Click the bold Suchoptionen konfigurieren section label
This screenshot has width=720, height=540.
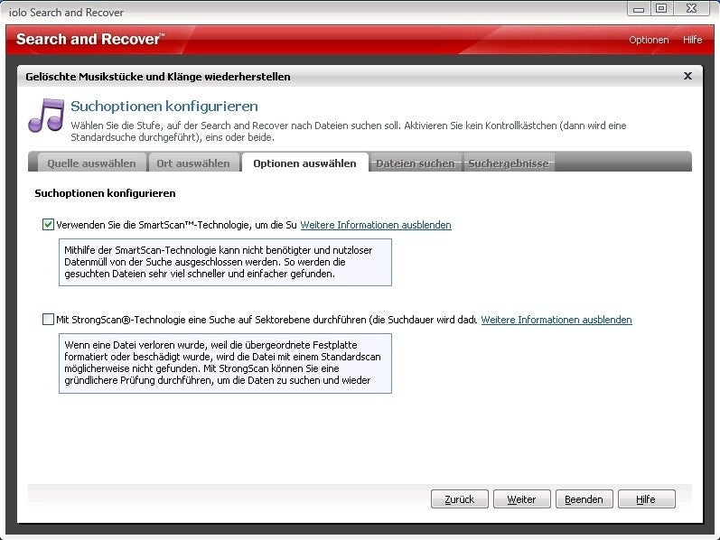tap(105, 193)
